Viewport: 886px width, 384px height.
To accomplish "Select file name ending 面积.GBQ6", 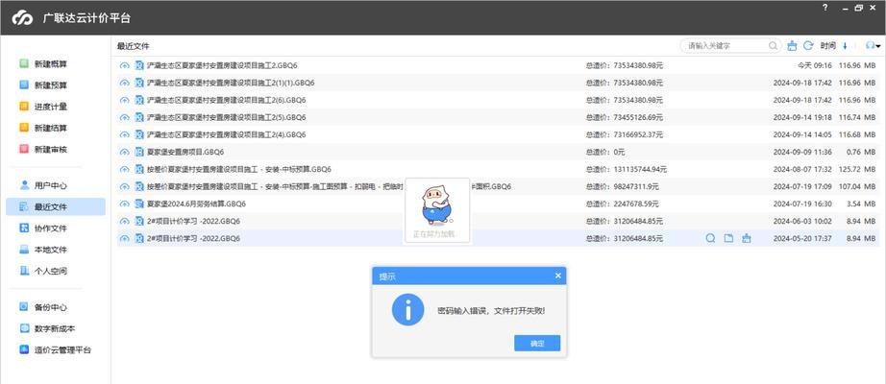I will click(329, 186).
